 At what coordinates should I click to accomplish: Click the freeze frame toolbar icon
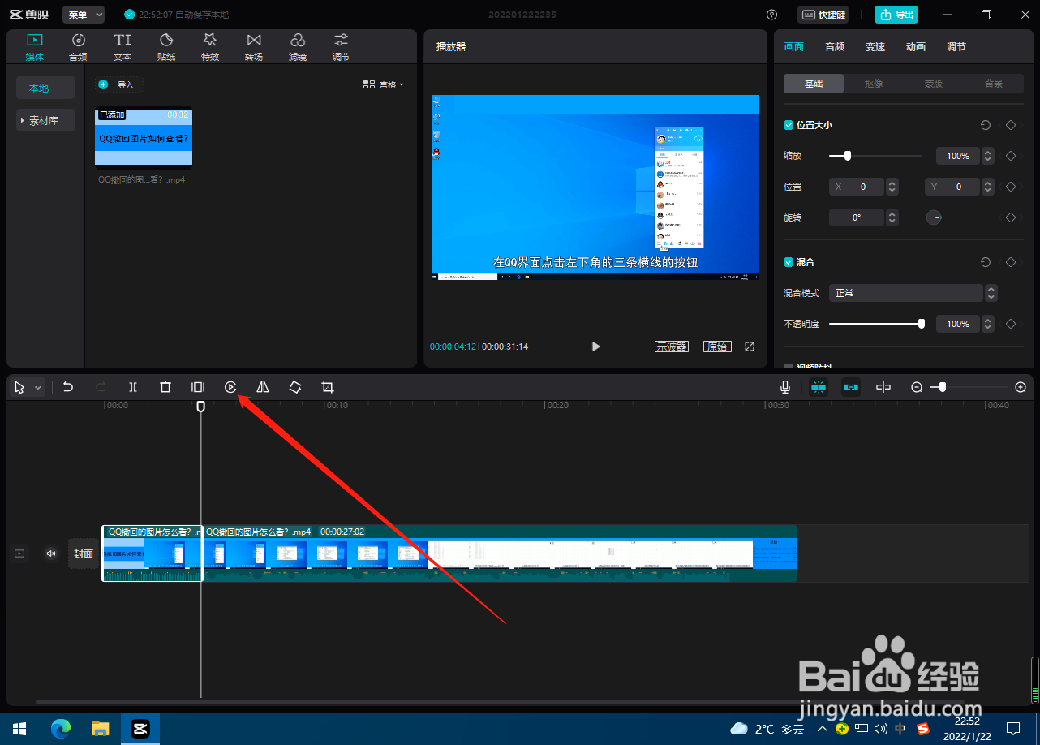click(198, 387)
